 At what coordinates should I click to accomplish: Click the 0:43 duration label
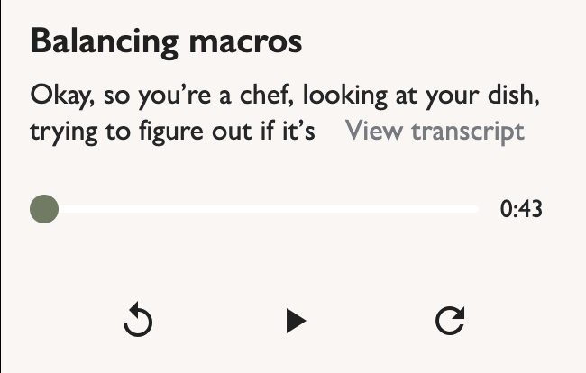[521, 210]
